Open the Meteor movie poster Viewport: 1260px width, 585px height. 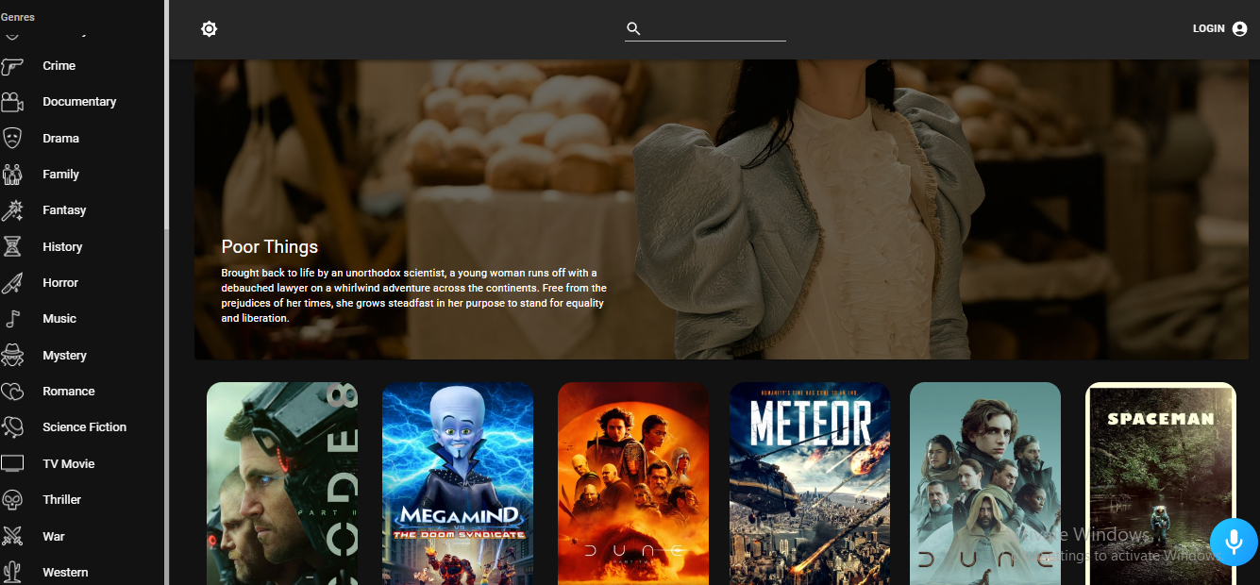pyautogui.click(x=810, y=483)
